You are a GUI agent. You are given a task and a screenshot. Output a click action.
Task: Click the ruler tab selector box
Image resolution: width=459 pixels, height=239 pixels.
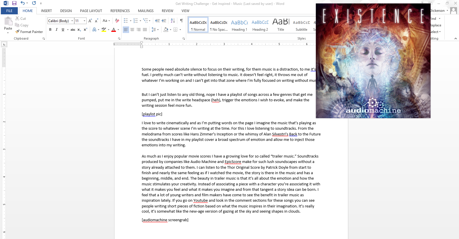[4, 44]
